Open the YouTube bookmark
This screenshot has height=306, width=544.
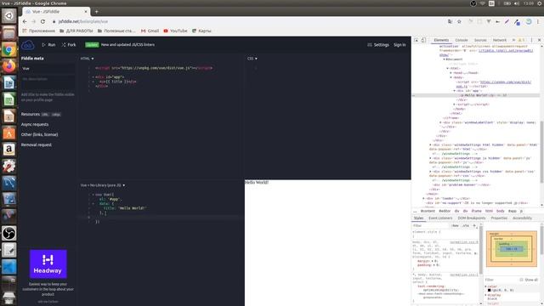175,31
